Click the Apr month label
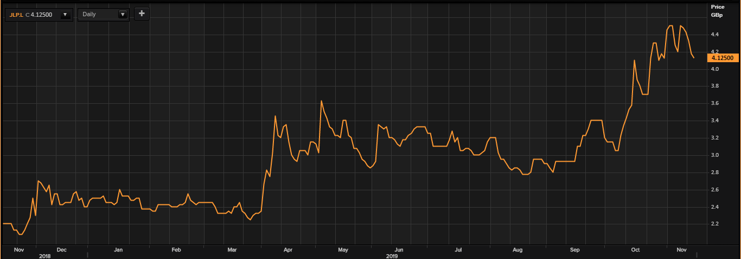This screenshot has width=741, height=259. click(288, 250)
